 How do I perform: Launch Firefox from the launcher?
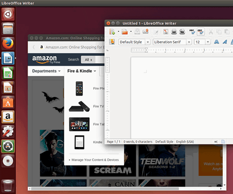click(x=8, y=44)
